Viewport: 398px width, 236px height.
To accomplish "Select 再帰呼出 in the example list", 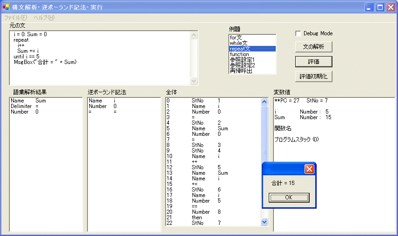I will (241, 71).
